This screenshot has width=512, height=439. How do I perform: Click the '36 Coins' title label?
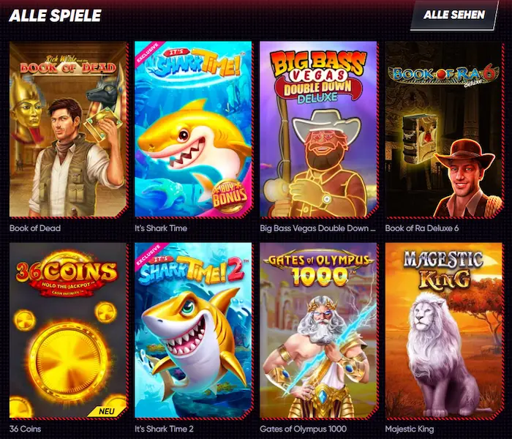click(x=25, y=429)
